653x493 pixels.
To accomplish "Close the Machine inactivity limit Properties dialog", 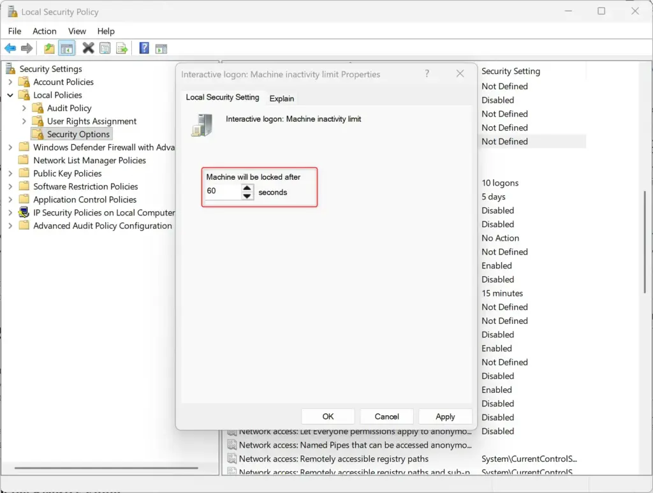I will 460,74.
